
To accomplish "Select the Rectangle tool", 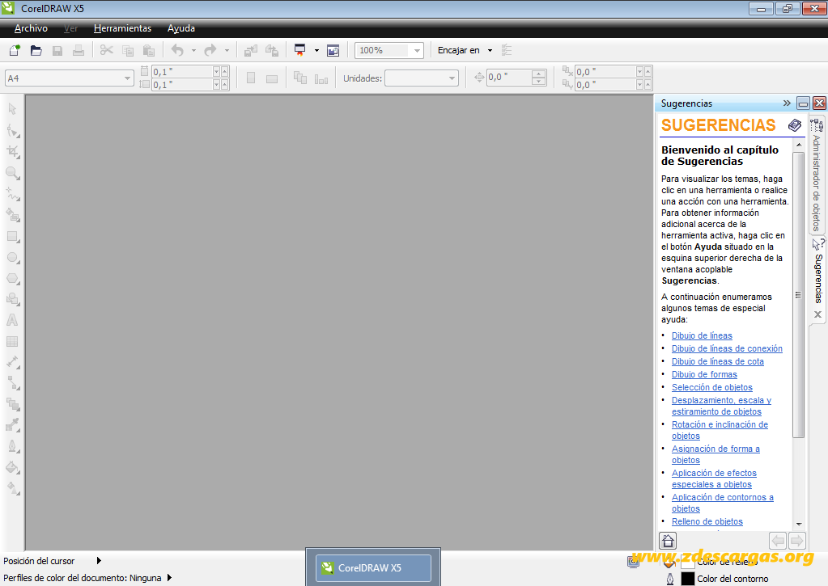I will 13,236.
